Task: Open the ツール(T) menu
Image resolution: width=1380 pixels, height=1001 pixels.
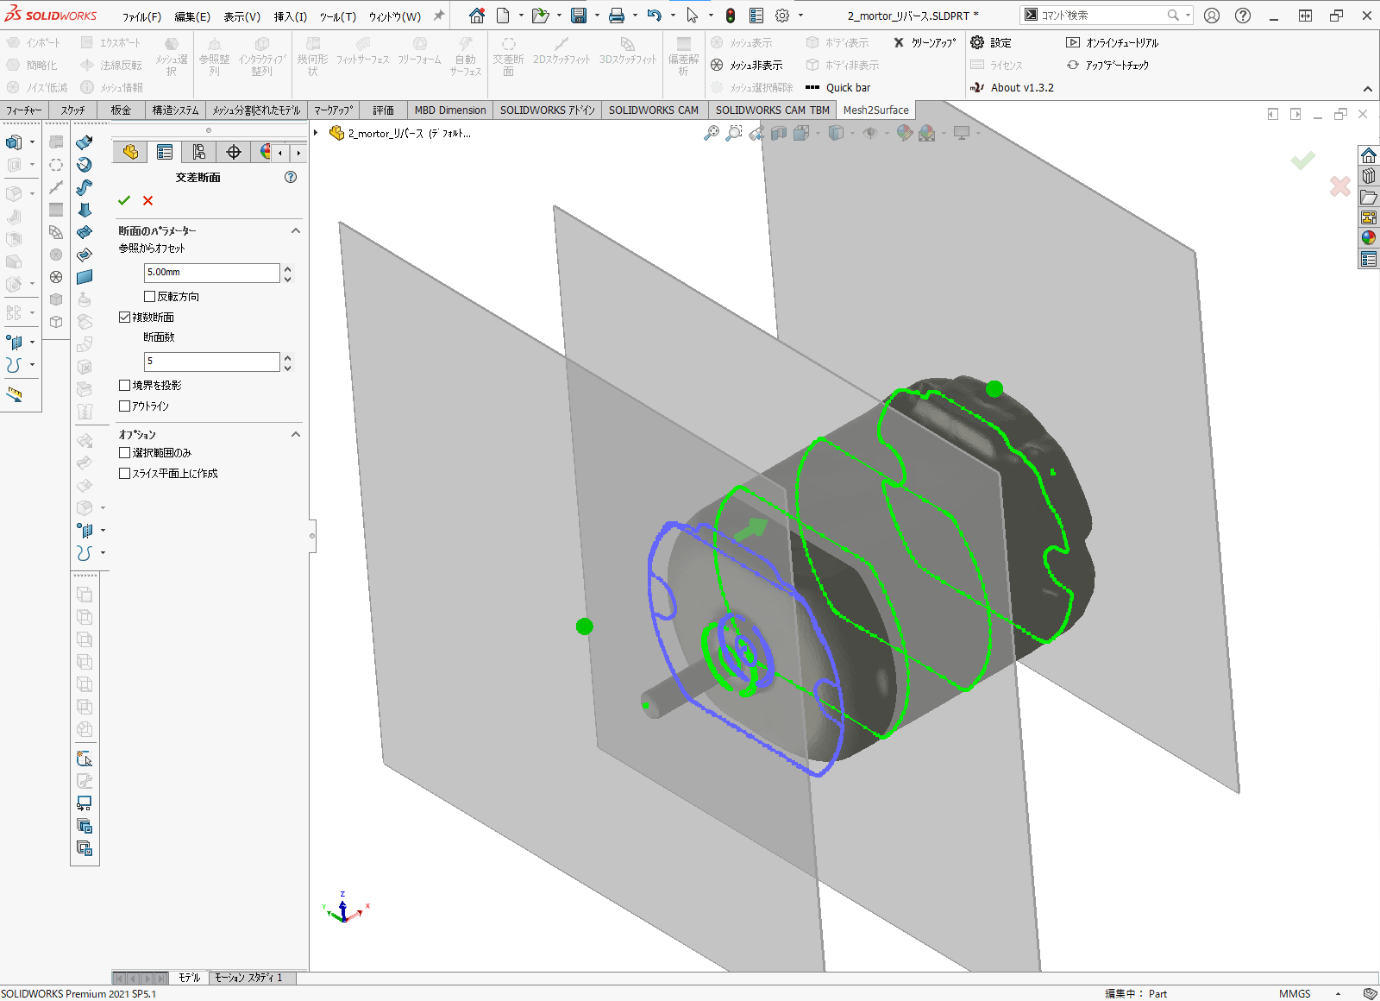Action: [337, 16]
